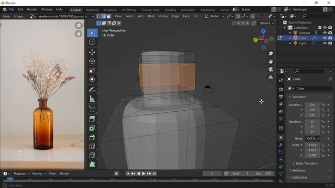The width and height of the screenshot is (335, 188).
Task: Switch to the Sculpting workspace tab
Action: tap(110, 10)
